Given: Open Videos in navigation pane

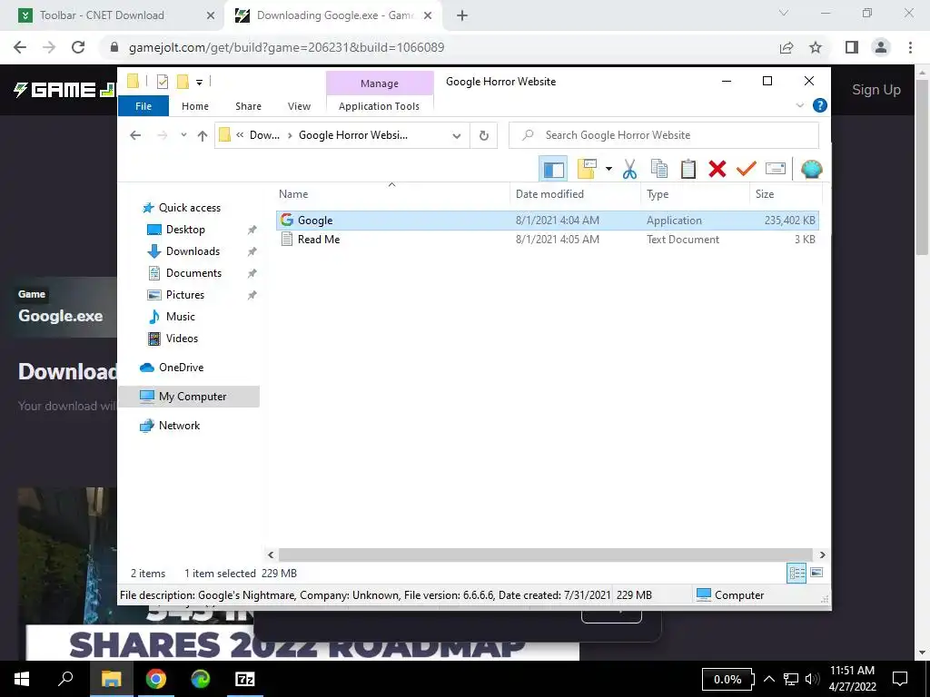Looking at the screenshot, I should pos(182,339).
